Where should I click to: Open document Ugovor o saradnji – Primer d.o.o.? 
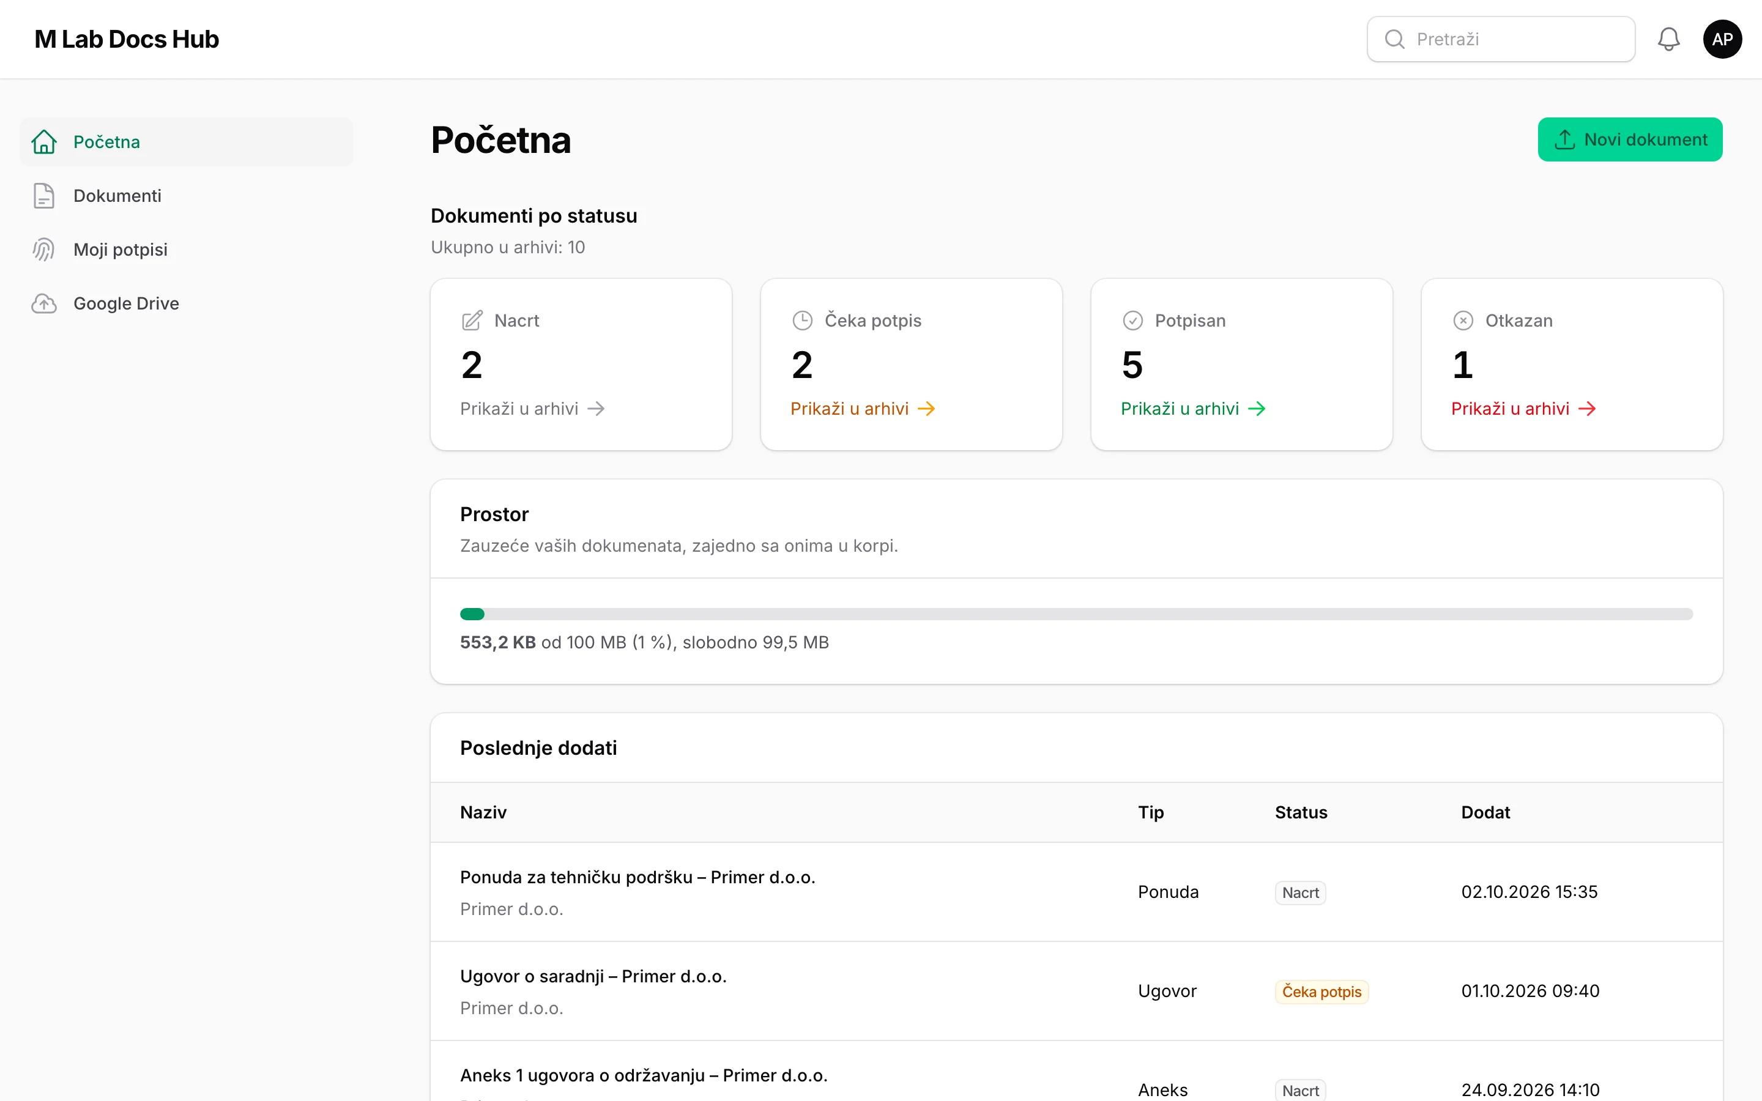[593, 976]
